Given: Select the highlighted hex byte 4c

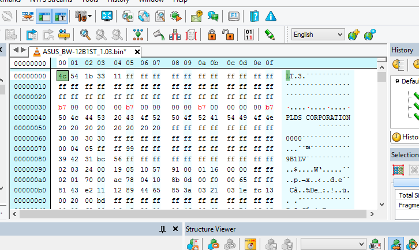Looking at the screenshot, I should (62, 76).
